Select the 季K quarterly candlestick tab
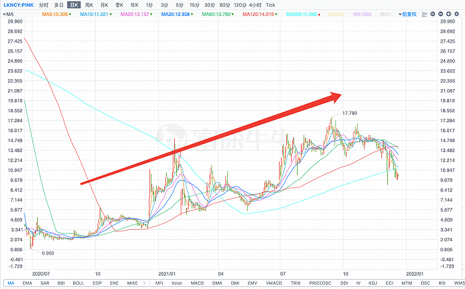 pos(119,5)
